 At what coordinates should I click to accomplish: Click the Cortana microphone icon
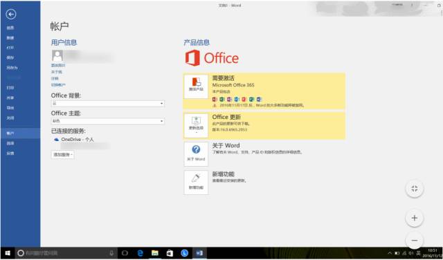(112, 253)
